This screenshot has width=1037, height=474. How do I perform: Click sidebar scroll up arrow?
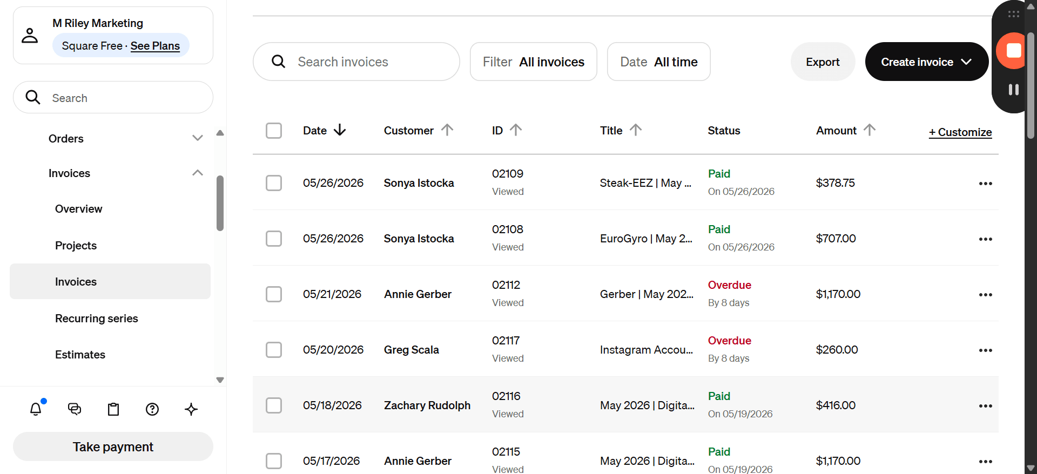(x=220, y=133)
